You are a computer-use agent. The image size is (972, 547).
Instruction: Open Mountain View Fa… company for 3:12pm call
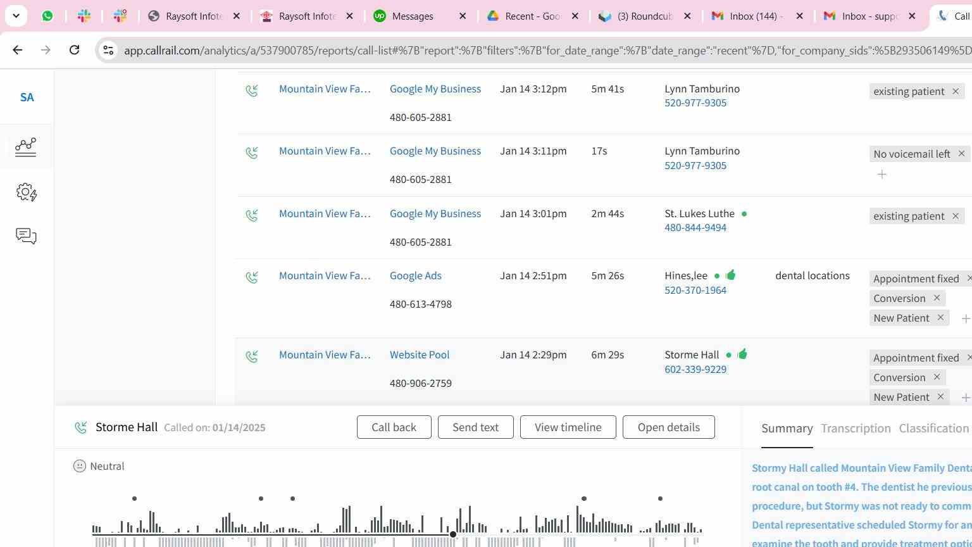click(325, 89)
